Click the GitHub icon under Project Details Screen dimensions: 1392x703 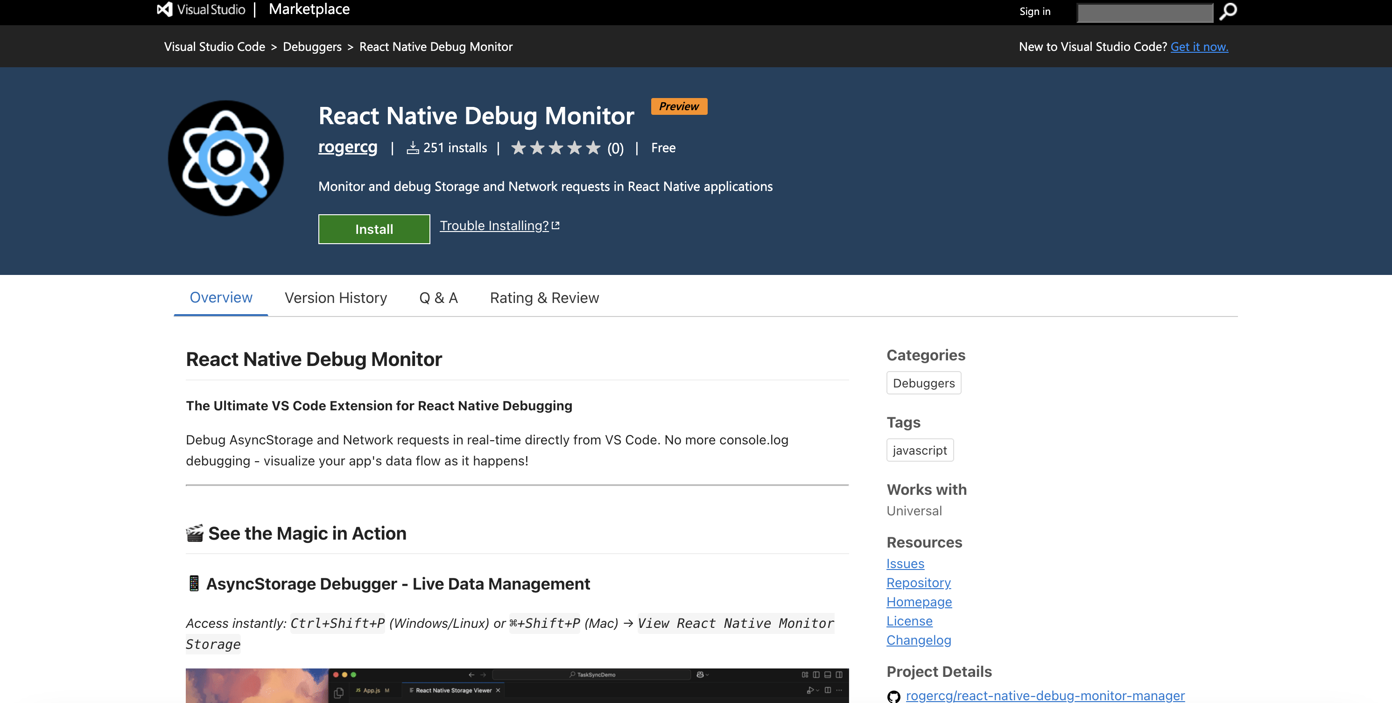(x=894, y=696)
